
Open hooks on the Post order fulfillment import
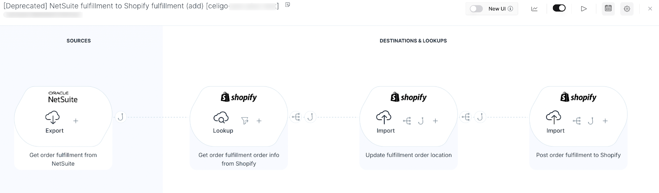coord(591,121)
